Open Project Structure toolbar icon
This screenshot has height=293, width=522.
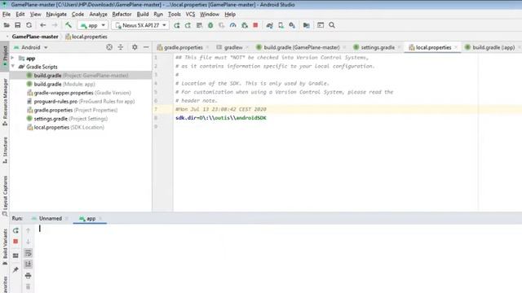click(x=307, y=25)
